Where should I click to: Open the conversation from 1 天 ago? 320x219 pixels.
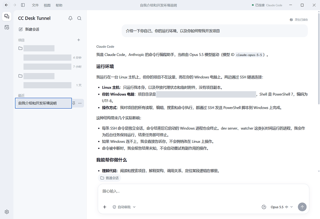coord(52,85)
